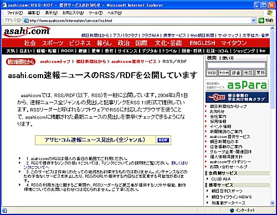
Task: Open the ヘルプ(H) menu
Action: coord(115,13)
